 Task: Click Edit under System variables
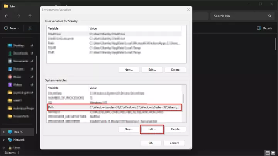pyautogui.click(x=152, y=129)
